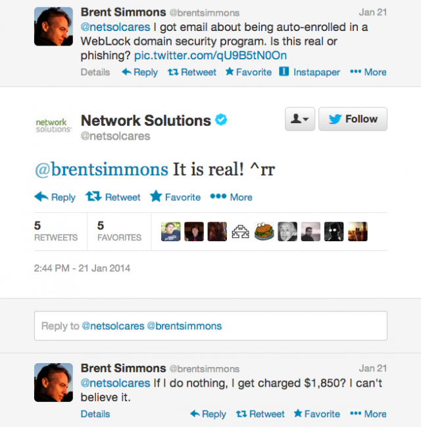The height and width of the screenshot is (427, 421).
Task: Open Einstein avatar in retweeters list
Action: click(287, 231)
